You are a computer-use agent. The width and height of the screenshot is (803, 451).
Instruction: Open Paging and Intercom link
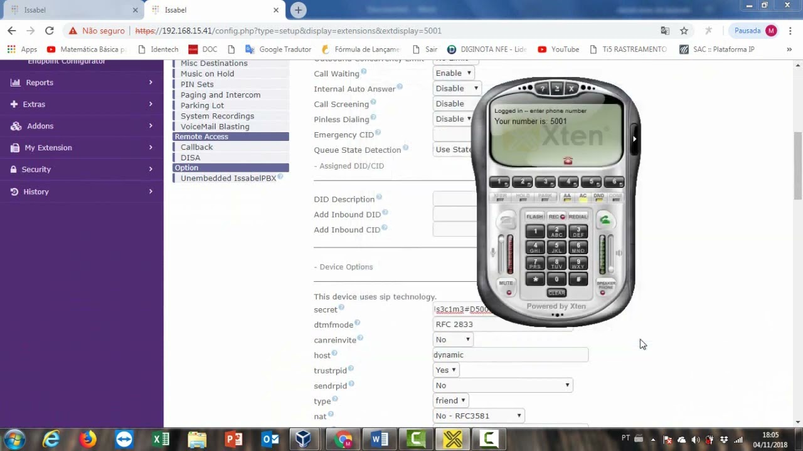pyautogui.click(x=220, y=95)
